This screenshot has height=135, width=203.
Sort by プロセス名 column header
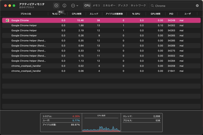26,14
